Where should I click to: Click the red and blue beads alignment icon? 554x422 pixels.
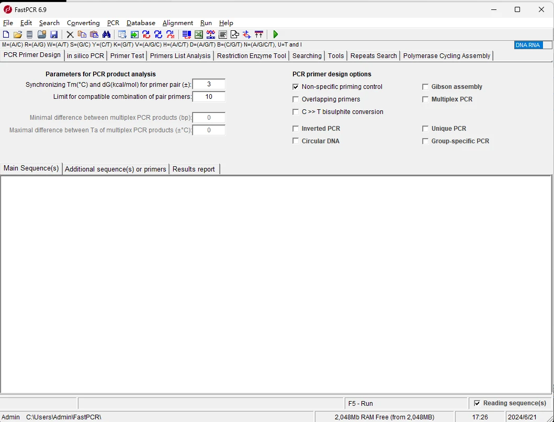(x=211, y=35)
